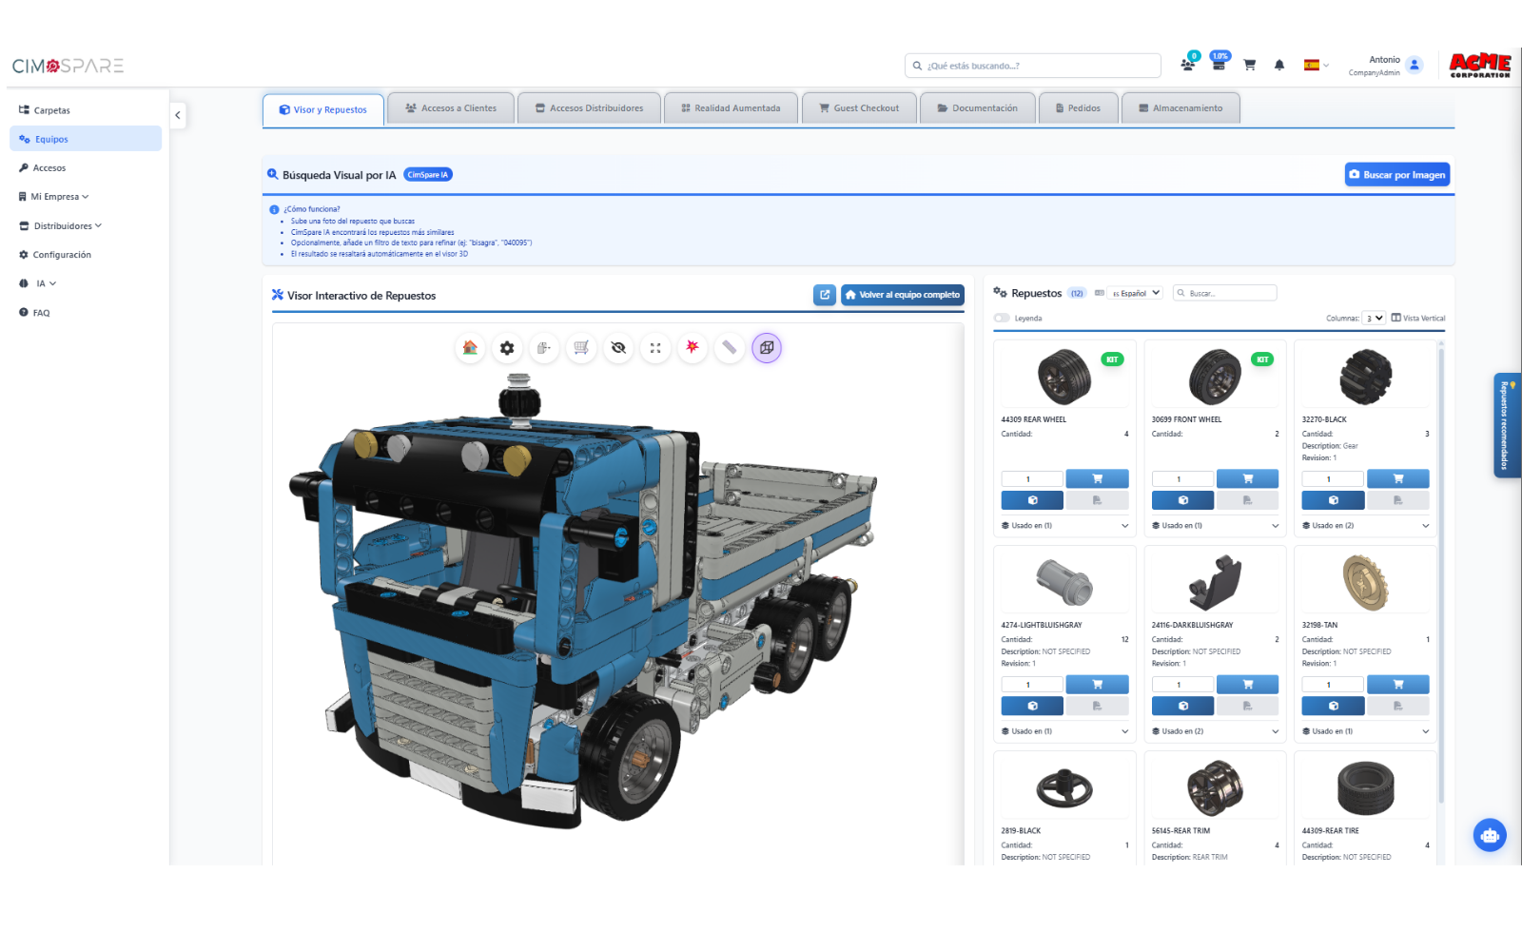Image resolution: width=1522 pixels, height=951 pixels.
Task: Open the flag language selector in header
Action: [x=1317, y=66]
